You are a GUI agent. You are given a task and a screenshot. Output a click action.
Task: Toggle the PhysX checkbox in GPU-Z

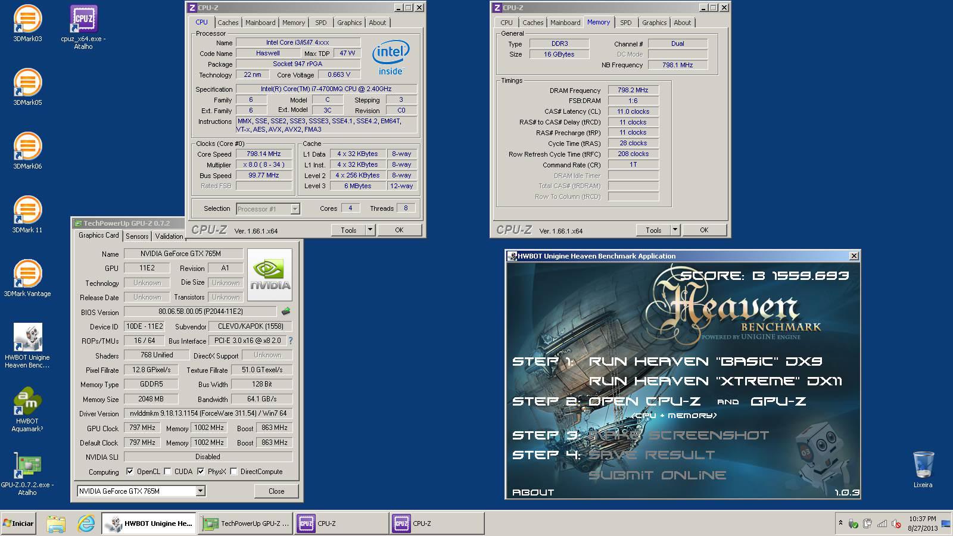point(201,472)
